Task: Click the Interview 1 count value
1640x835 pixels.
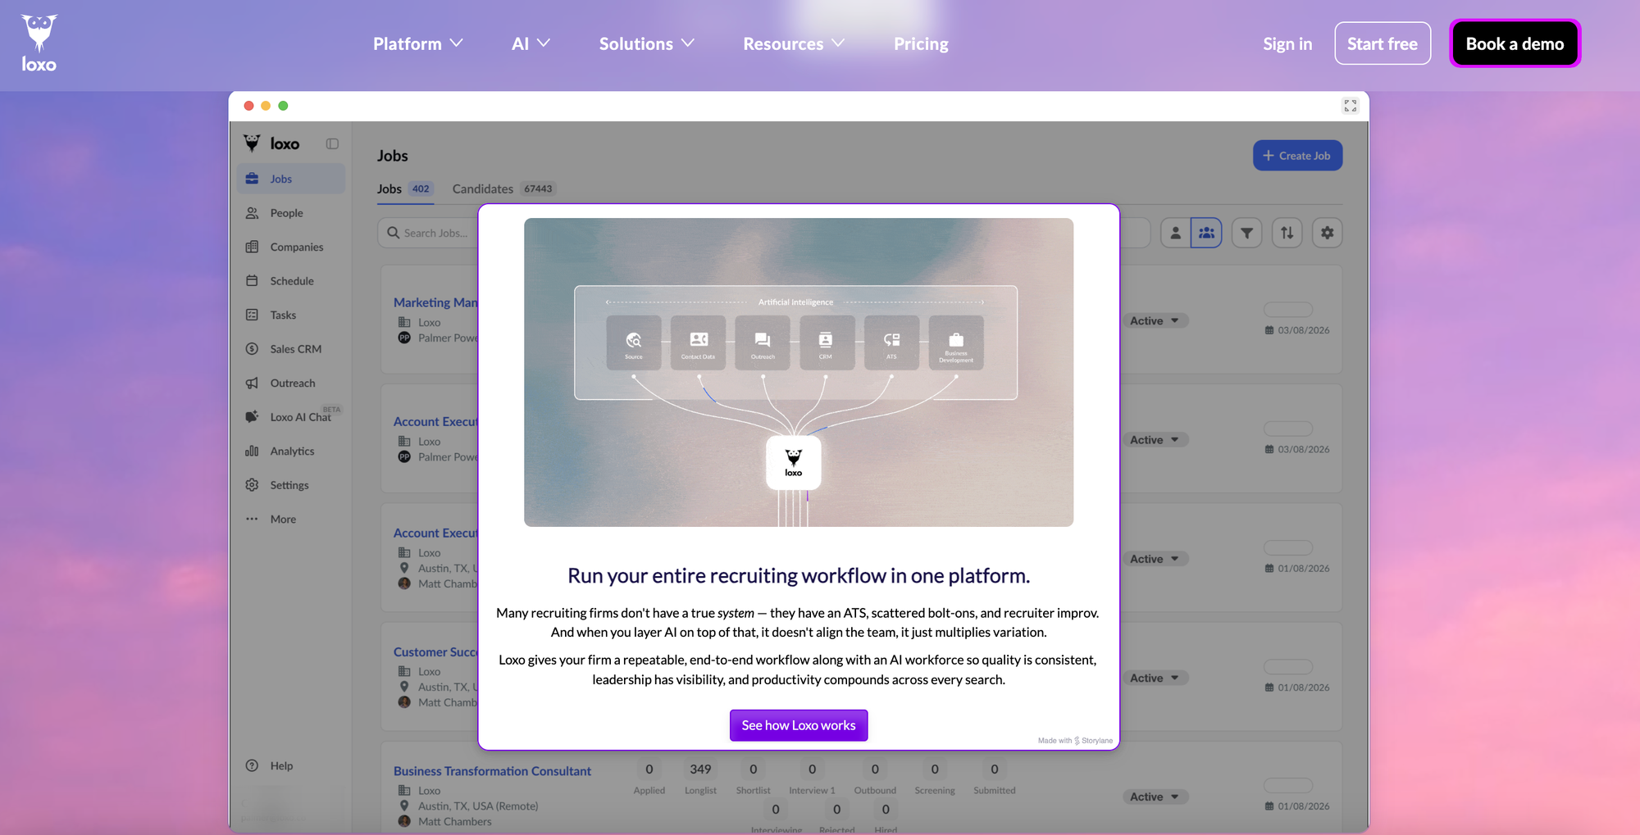Action: [813, 769]
